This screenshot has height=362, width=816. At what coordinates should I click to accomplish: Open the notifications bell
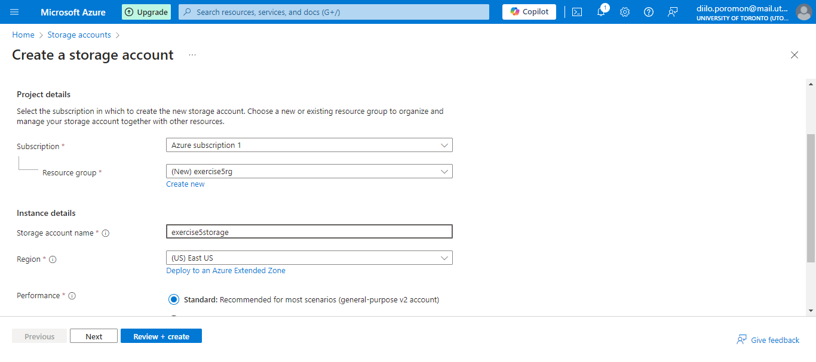tap(601, 12)
